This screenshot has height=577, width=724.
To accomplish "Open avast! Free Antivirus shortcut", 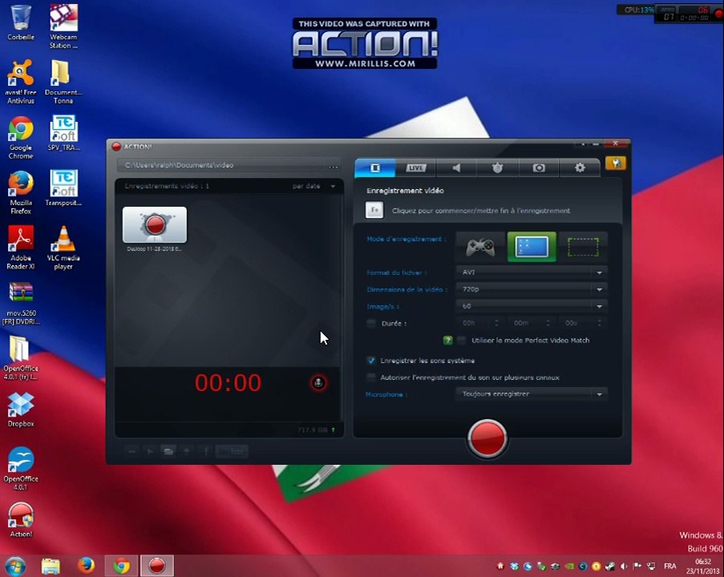I will tap(21, 82).
